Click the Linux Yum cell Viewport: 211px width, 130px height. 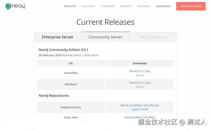(x=71, y=117)
